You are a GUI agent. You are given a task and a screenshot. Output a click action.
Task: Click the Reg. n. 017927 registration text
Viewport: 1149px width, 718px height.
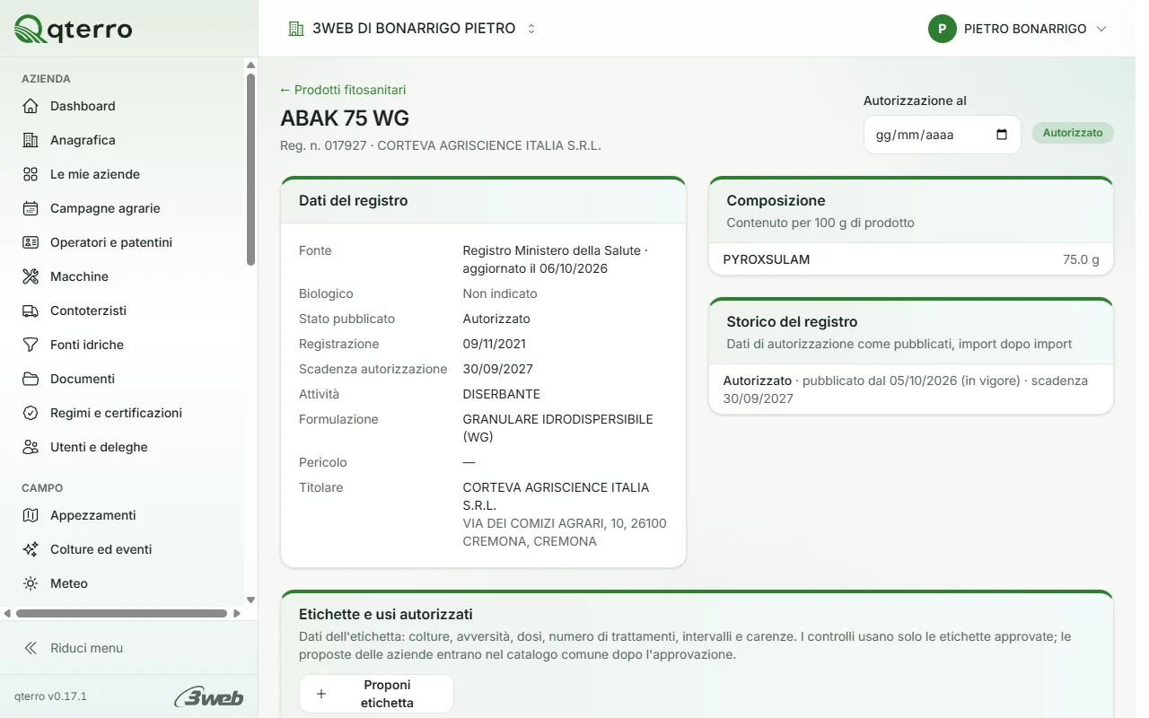point(323,144)
